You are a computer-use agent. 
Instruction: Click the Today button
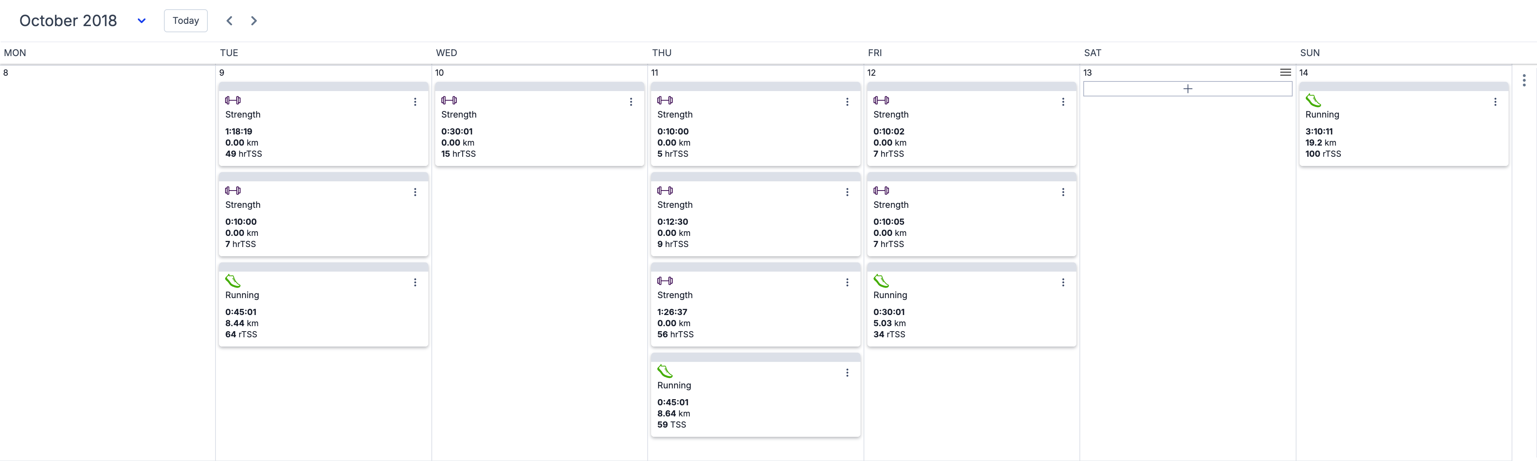pos(185,21)
